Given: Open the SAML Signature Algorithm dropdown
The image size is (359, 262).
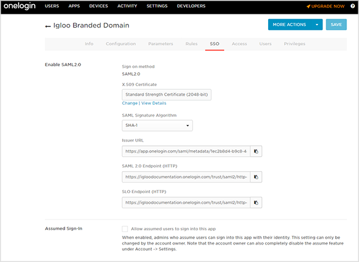Looking at the screenshot, I should point(157,126).
